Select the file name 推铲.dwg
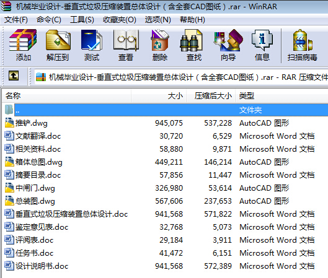The height and width of the screenshot is (278, 328). [x=32, y=123]
